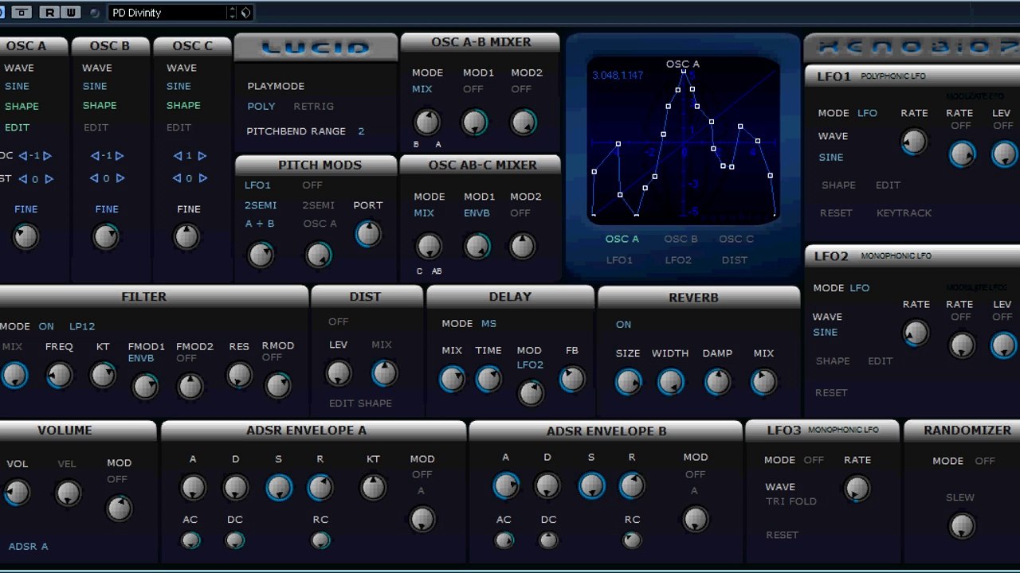The image size is (1020, 573).
Task: Click the Delay FB knob
Action: [x=572, y=380]
